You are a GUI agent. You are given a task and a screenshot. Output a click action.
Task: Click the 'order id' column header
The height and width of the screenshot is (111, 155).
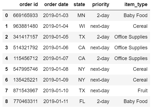pos(29,4)
